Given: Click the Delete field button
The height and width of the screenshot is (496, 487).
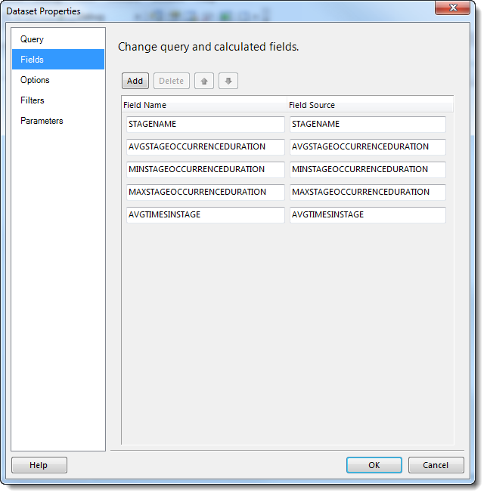Looking at the screenshot, I should [x=171, y=81].
